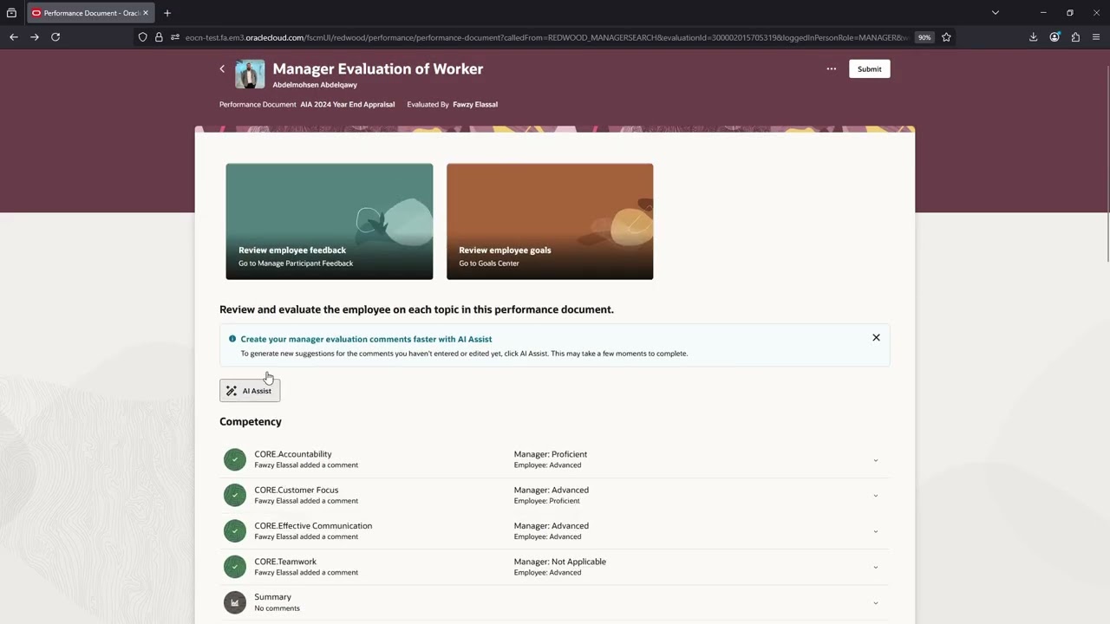Dismiss the AI Assist info banner
1110x624 pixels.
pos(876,338)
